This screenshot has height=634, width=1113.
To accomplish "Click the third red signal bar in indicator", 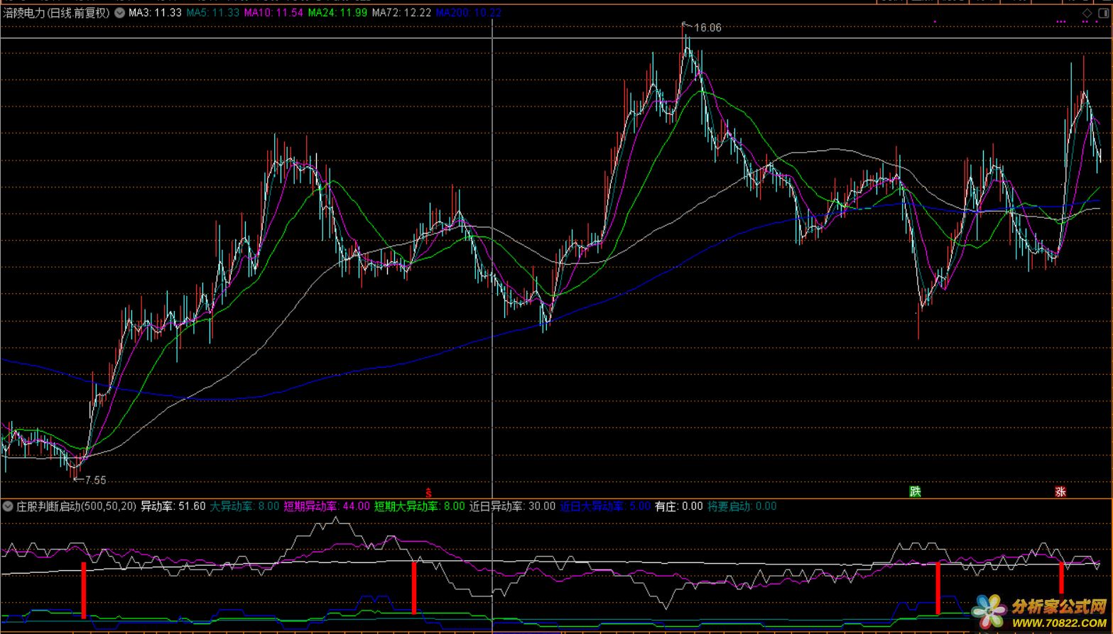I will [938, 588].
